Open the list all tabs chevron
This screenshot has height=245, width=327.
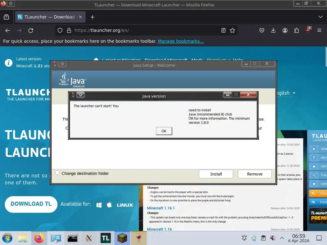(321, 17)
